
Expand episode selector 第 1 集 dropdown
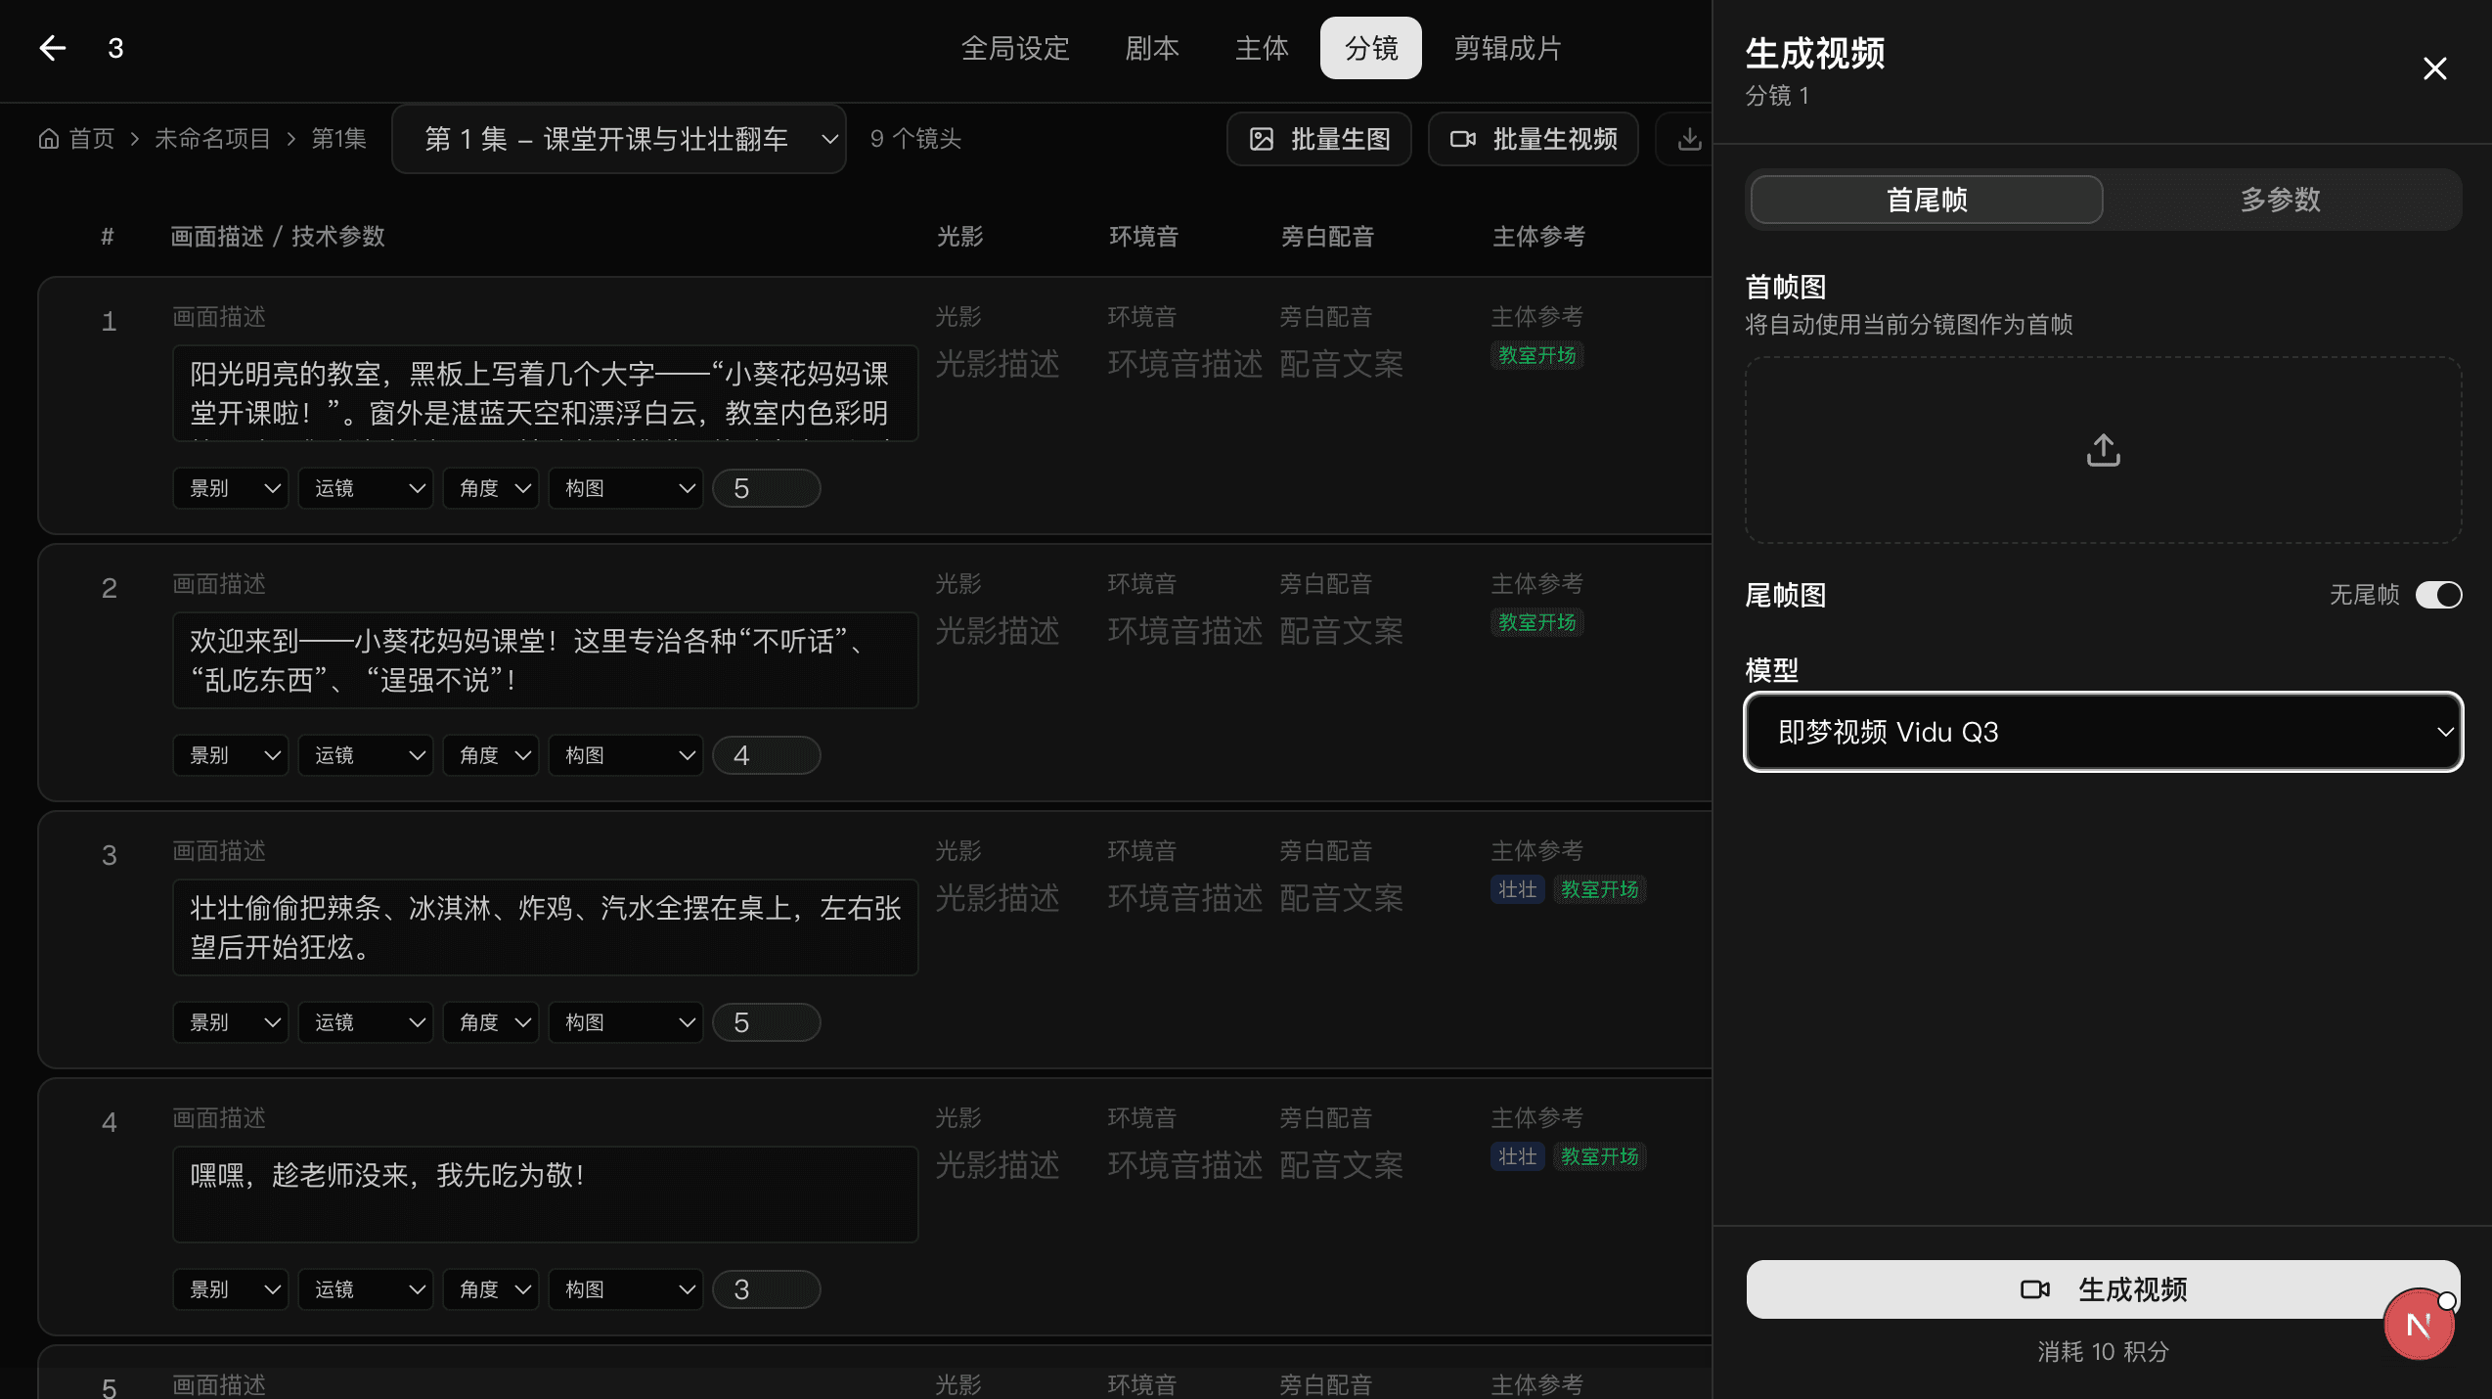(619, 139)
